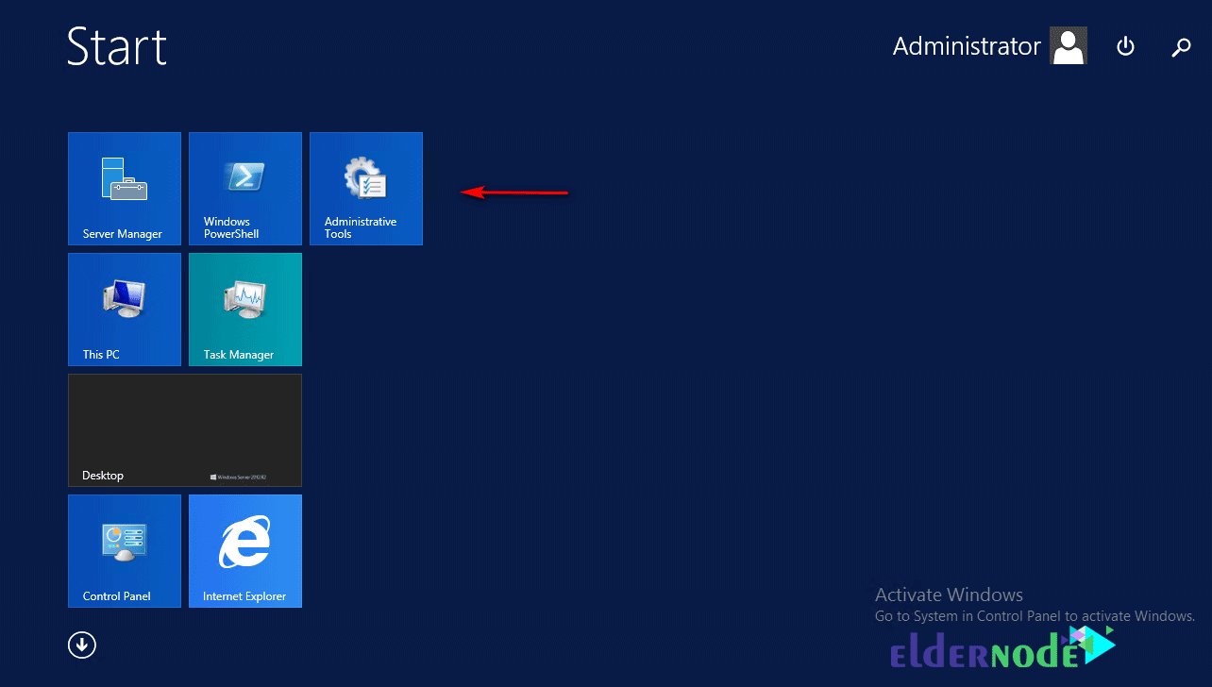
Task: Open the Administrative Tools tile
Action: 366,189
